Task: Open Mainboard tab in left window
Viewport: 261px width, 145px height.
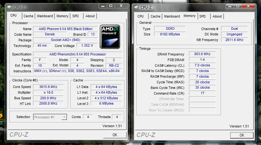Action: click(45, 16)
